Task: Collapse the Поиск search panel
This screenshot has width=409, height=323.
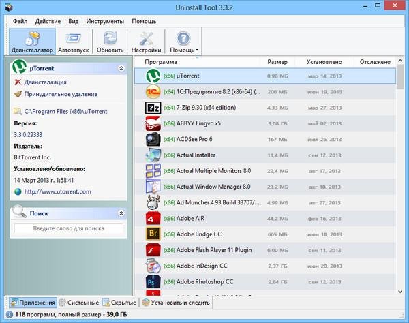Action: (121, 213)
